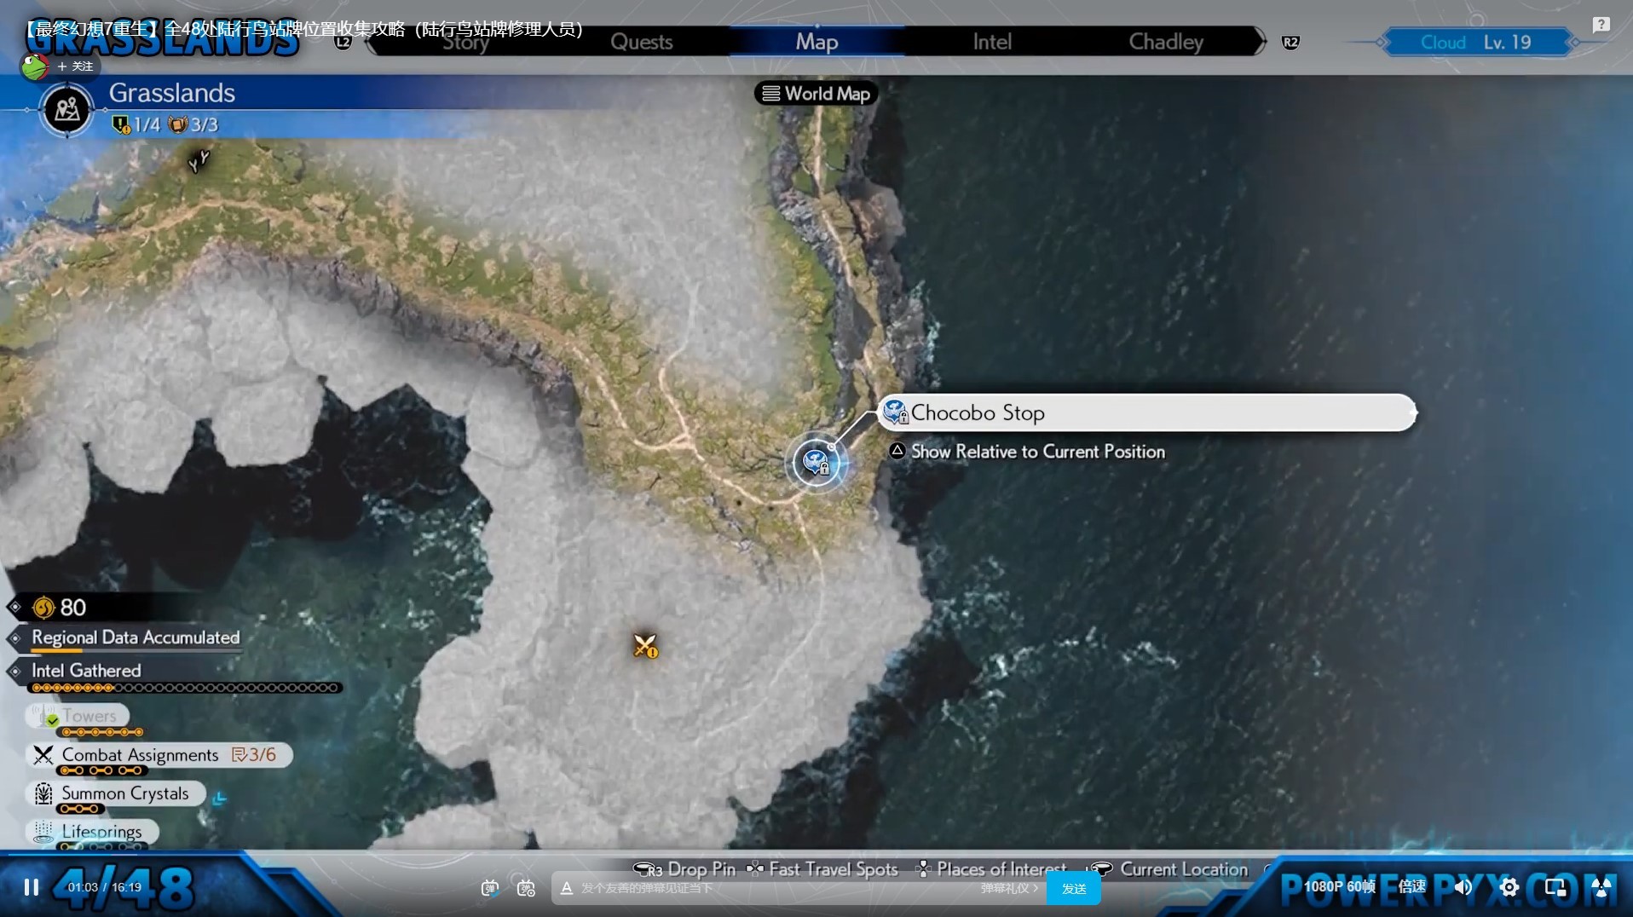Image resolution: width=1633 pixels, height=917 pixels.
Task: Select the Chadley tab
Action: [1166, 42]
